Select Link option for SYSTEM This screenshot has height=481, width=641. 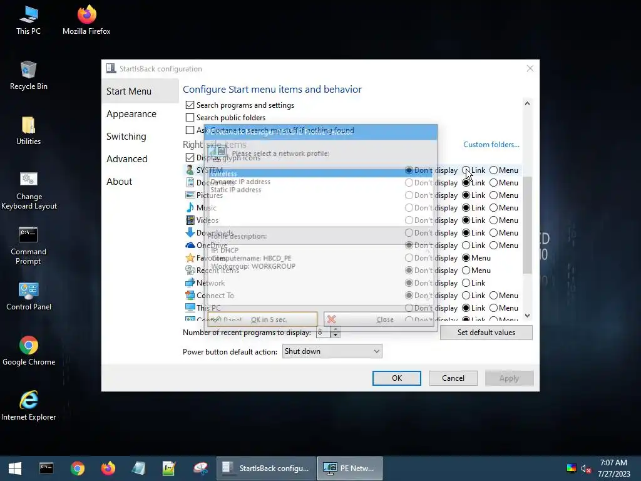coord(466,170)
